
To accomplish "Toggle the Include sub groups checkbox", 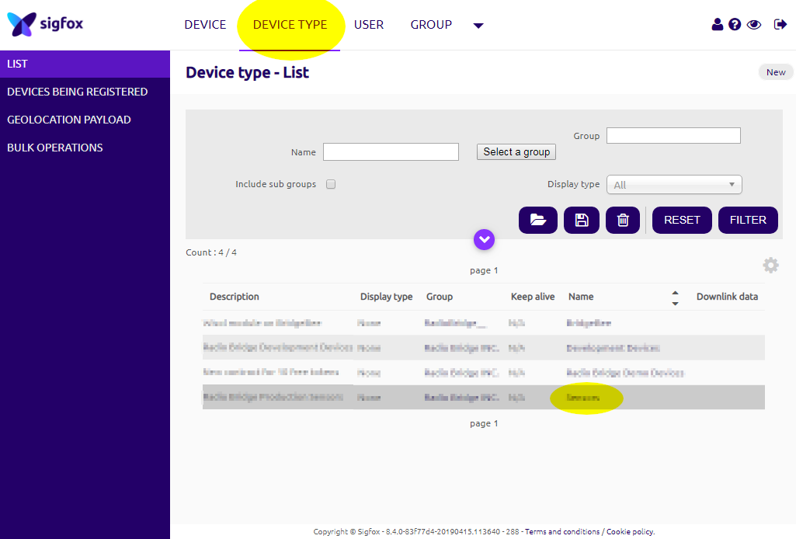I will 331,184.
